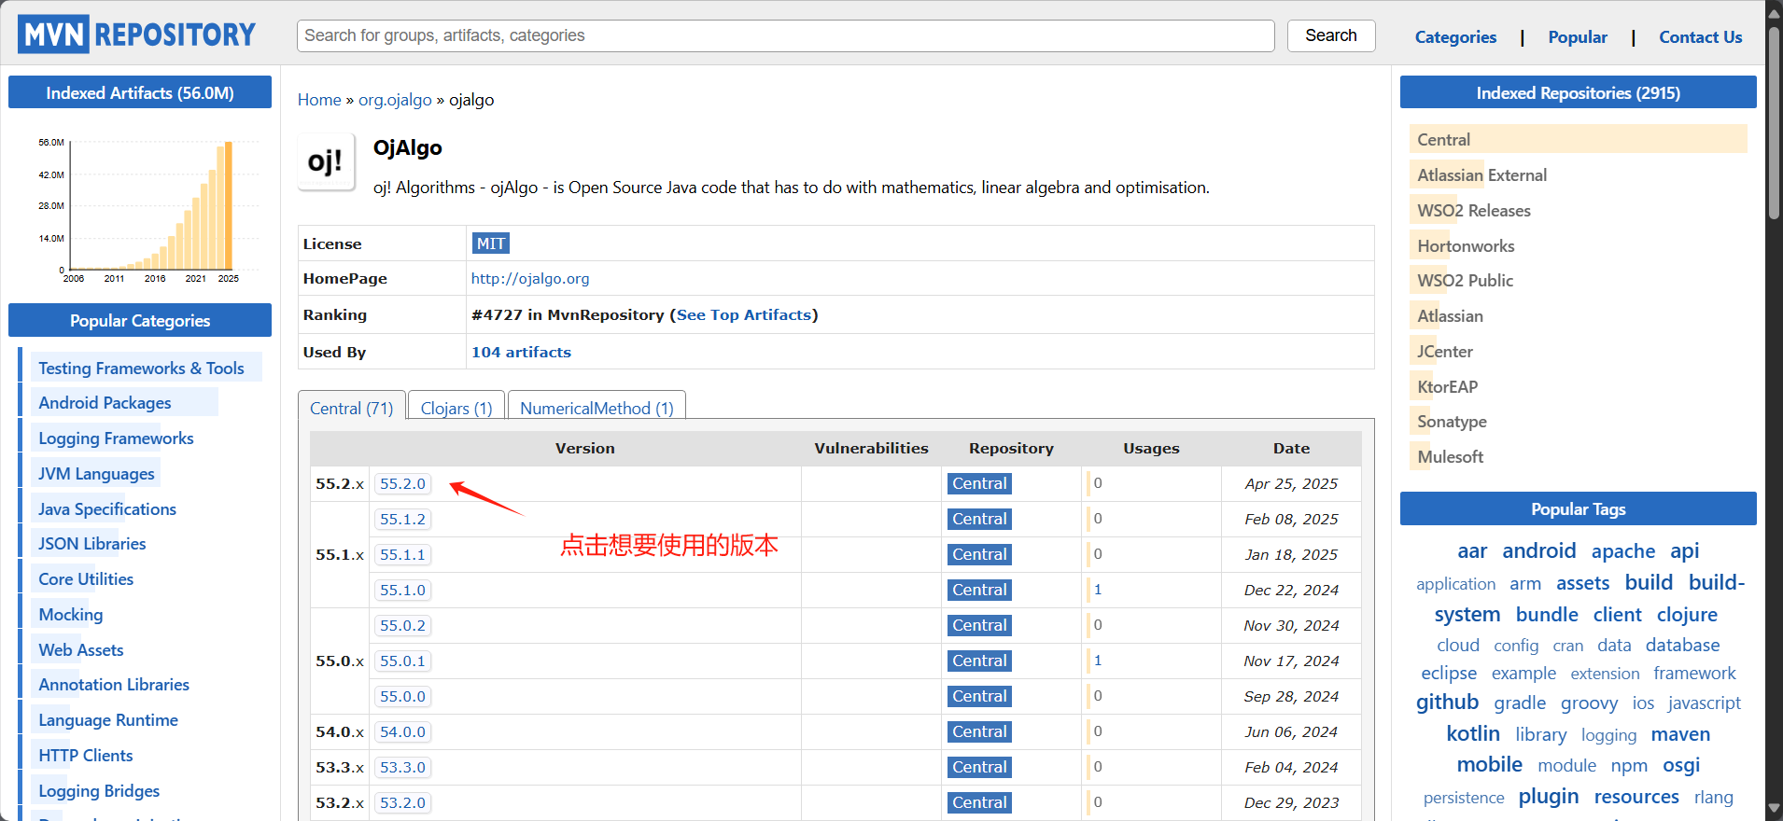Click the Central badge in the 55.1.0 row

coord(979,591)
